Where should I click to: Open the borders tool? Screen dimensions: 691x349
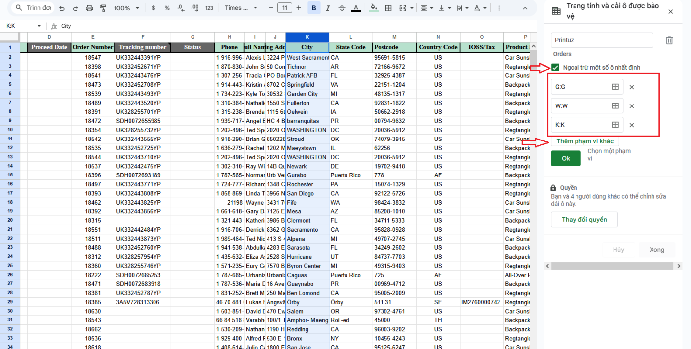tap(388, 8)
